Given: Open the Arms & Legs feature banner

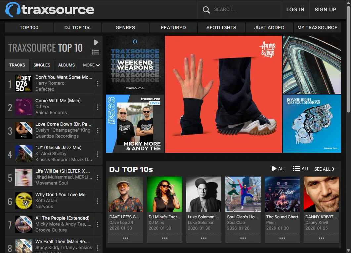Looking at the screenshot, I should coord(223,94).
